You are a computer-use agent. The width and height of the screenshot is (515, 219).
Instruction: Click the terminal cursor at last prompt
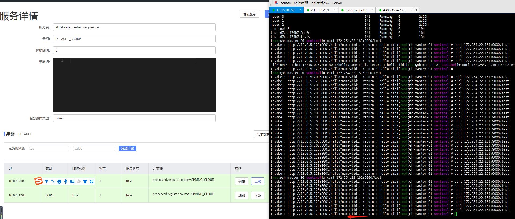[456, 214]
